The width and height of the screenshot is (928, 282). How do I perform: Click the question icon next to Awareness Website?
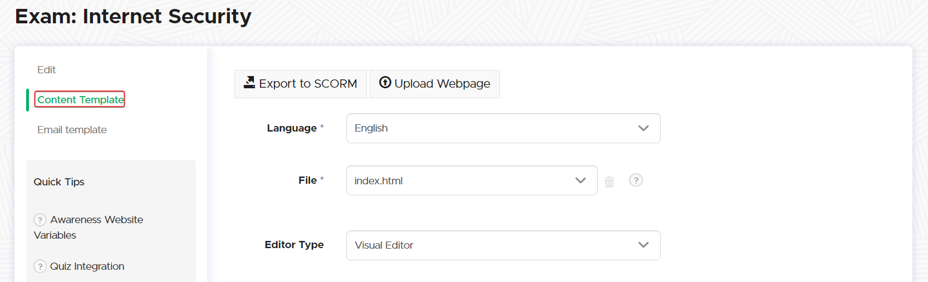point(40,220)
